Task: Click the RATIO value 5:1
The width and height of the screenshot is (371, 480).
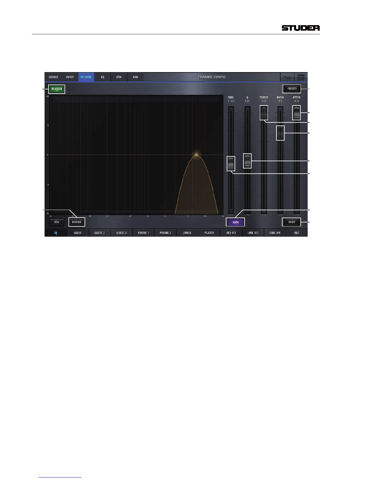Action: click(x=280, y=101)
